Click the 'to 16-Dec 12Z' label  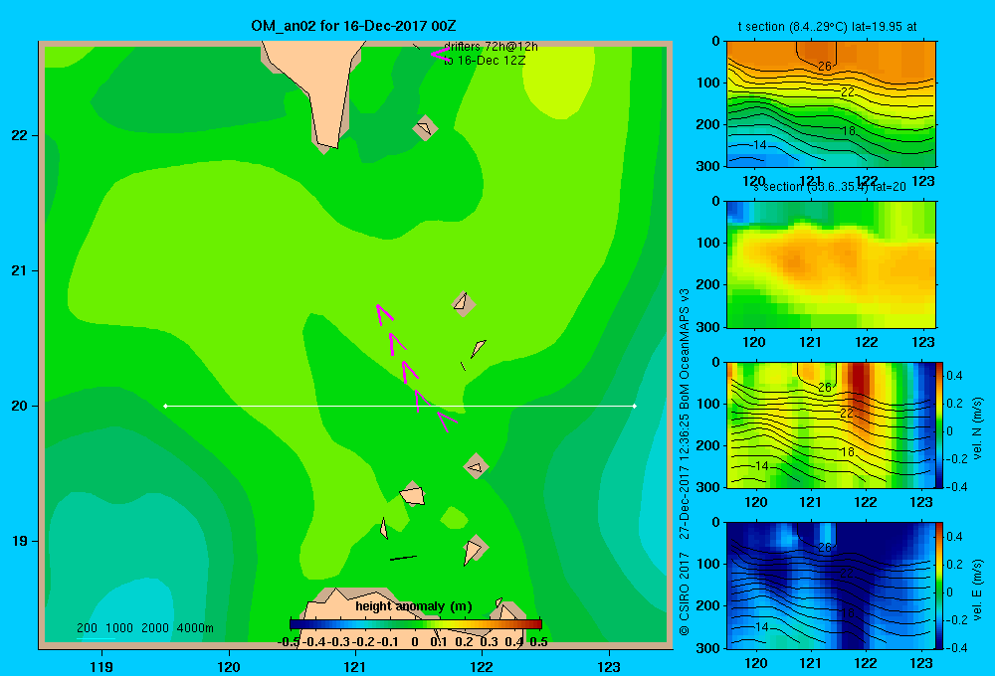click(485, 61)
